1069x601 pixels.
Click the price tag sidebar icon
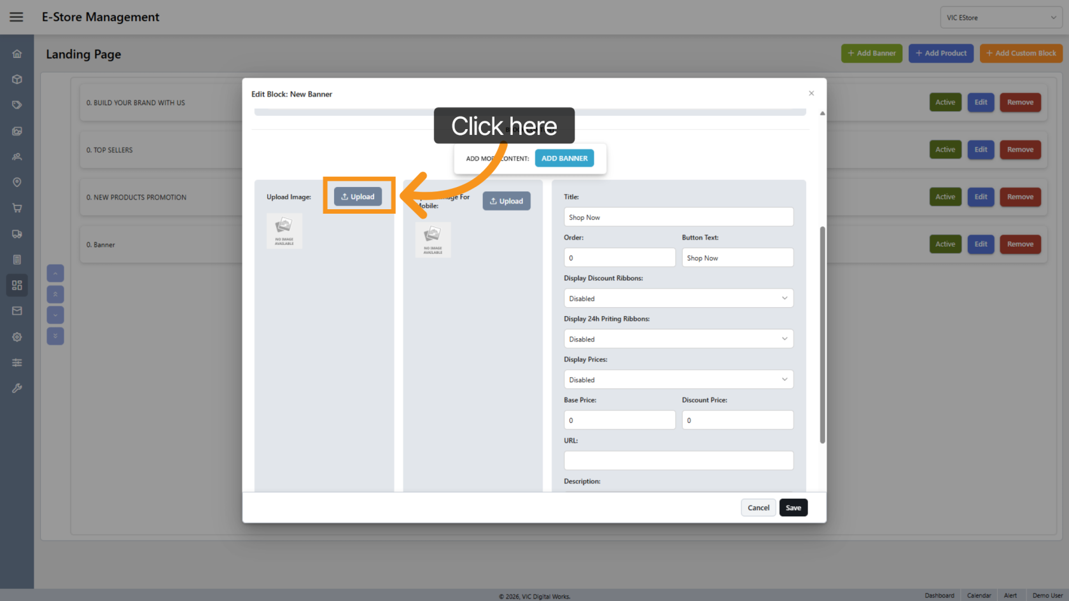click(x=17, y=105)
